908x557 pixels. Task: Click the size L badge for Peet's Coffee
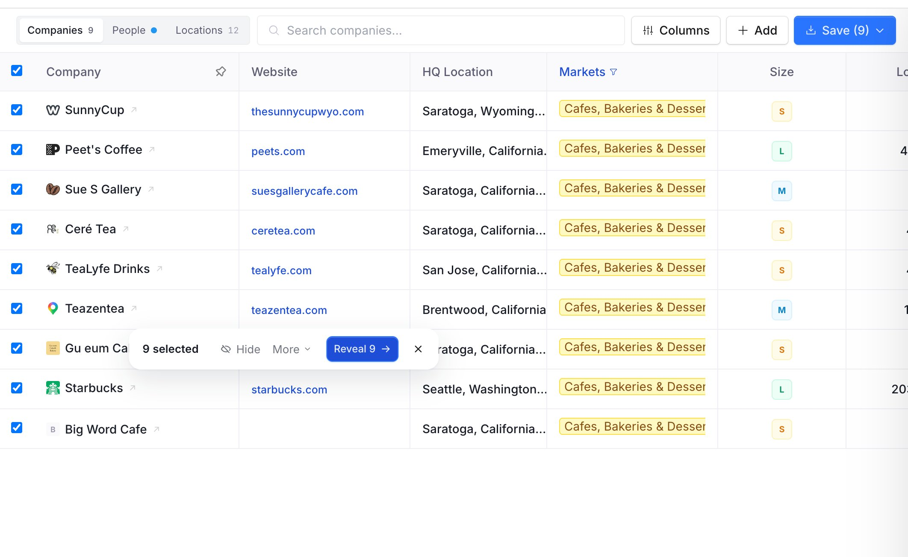pyautogui.click(x=782, y=151)
